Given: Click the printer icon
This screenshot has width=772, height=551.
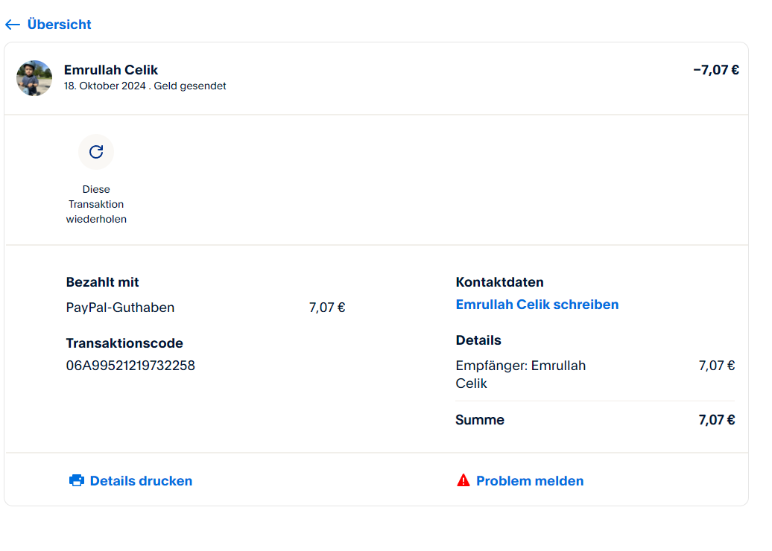Looking at the screenshot, I should pyautogui.click(x=77, y=481).
